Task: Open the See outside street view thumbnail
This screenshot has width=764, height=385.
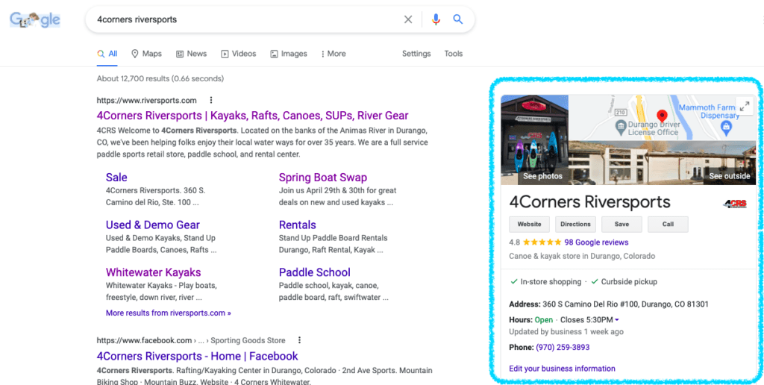Action: point(663,163)
